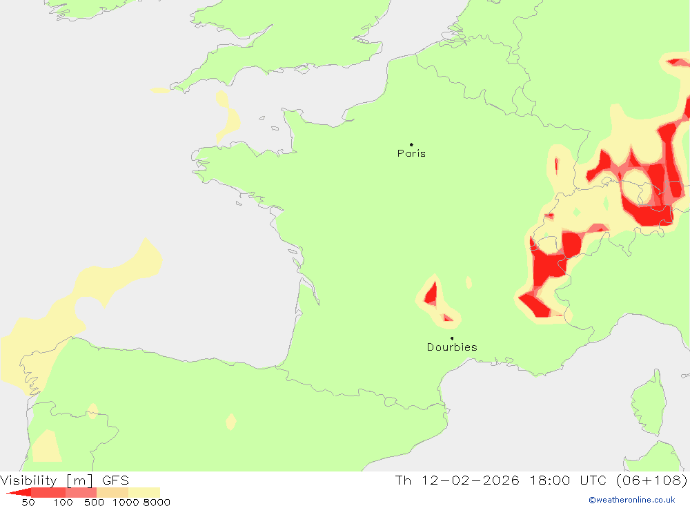The width and height of the screenshot is (690, 506).
Task: Click the legend value 8000
Action: coord(157,503)
